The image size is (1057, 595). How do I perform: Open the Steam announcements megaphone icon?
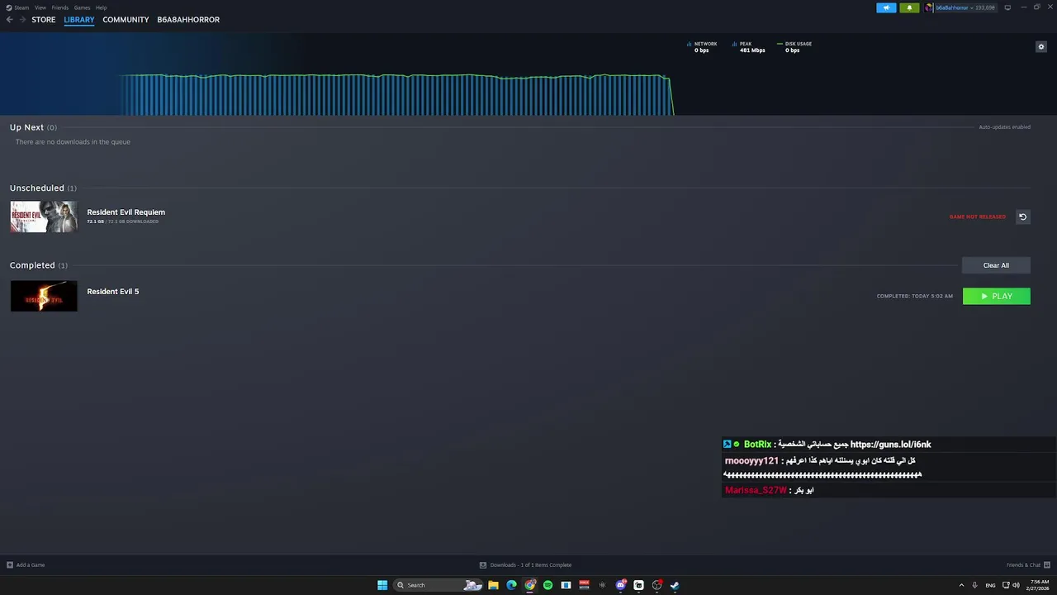(886, 7)
